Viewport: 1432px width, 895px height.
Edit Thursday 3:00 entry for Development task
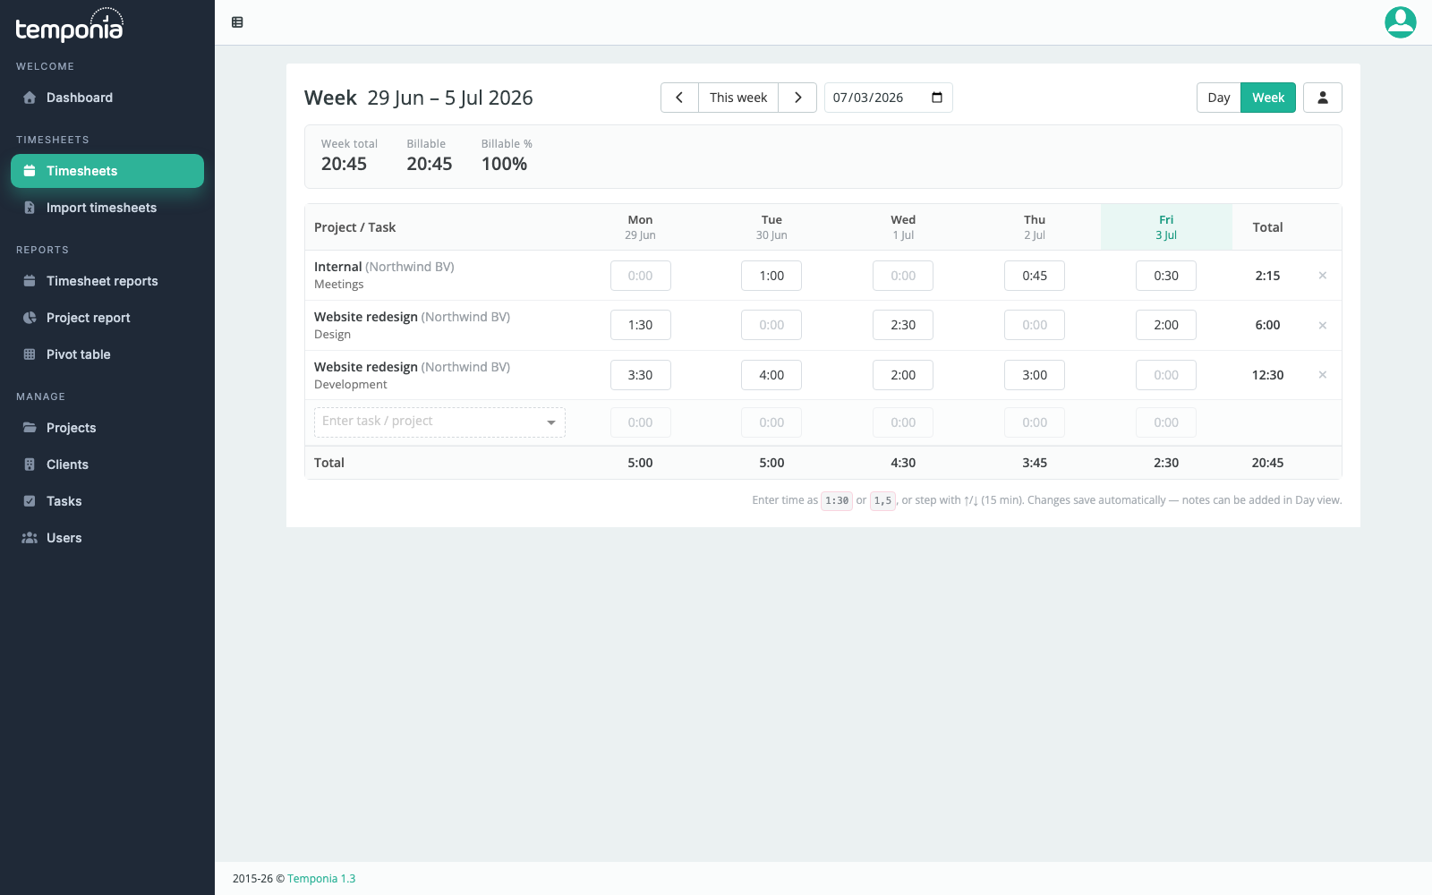click(1035, 375)
